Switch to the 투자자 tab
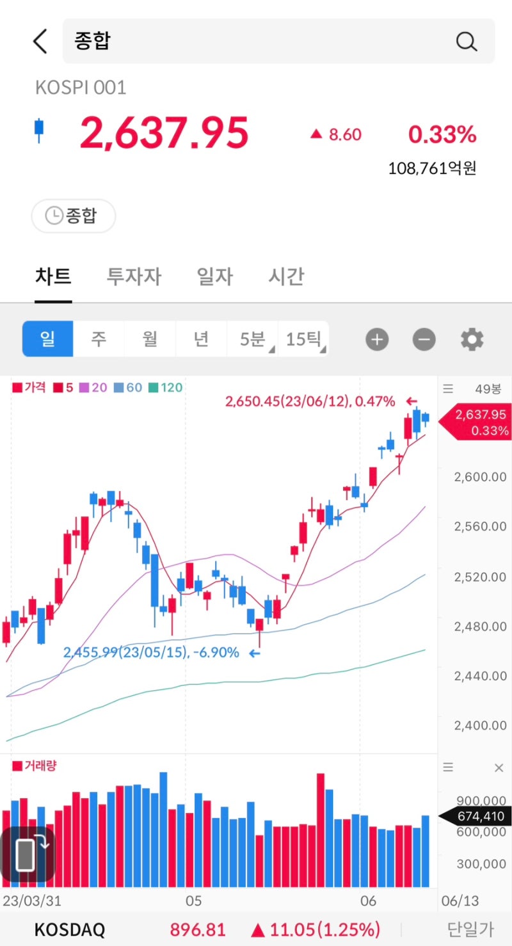The height and width of the screenshot is (946, 512). pyautogui.click(x=133, y=277)
